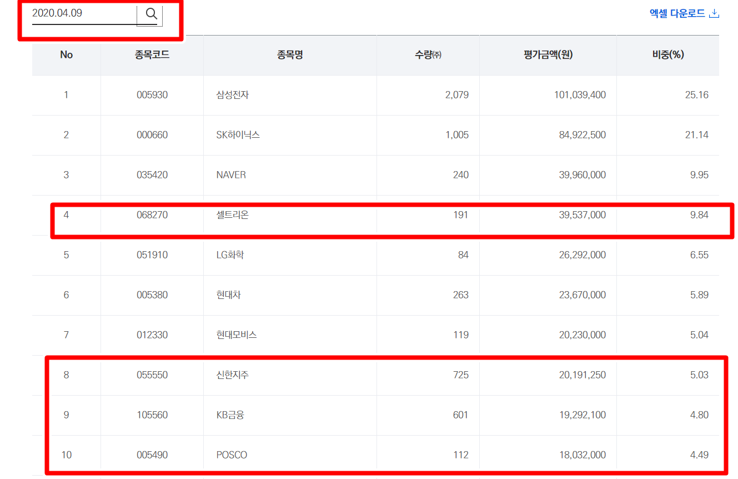Click valuation amount 39,960,000
This screenshot has width=738, height=479.
(x=583, y=175)
